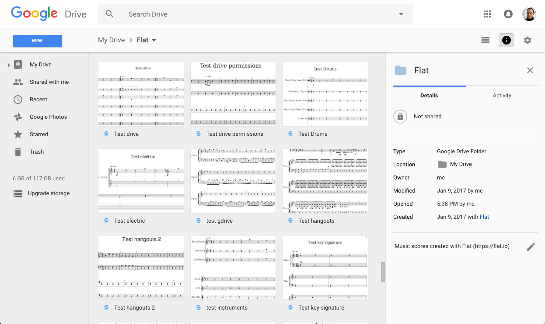
Task: Go to My Drive in the breadcrumb
Action: point(112,40)
